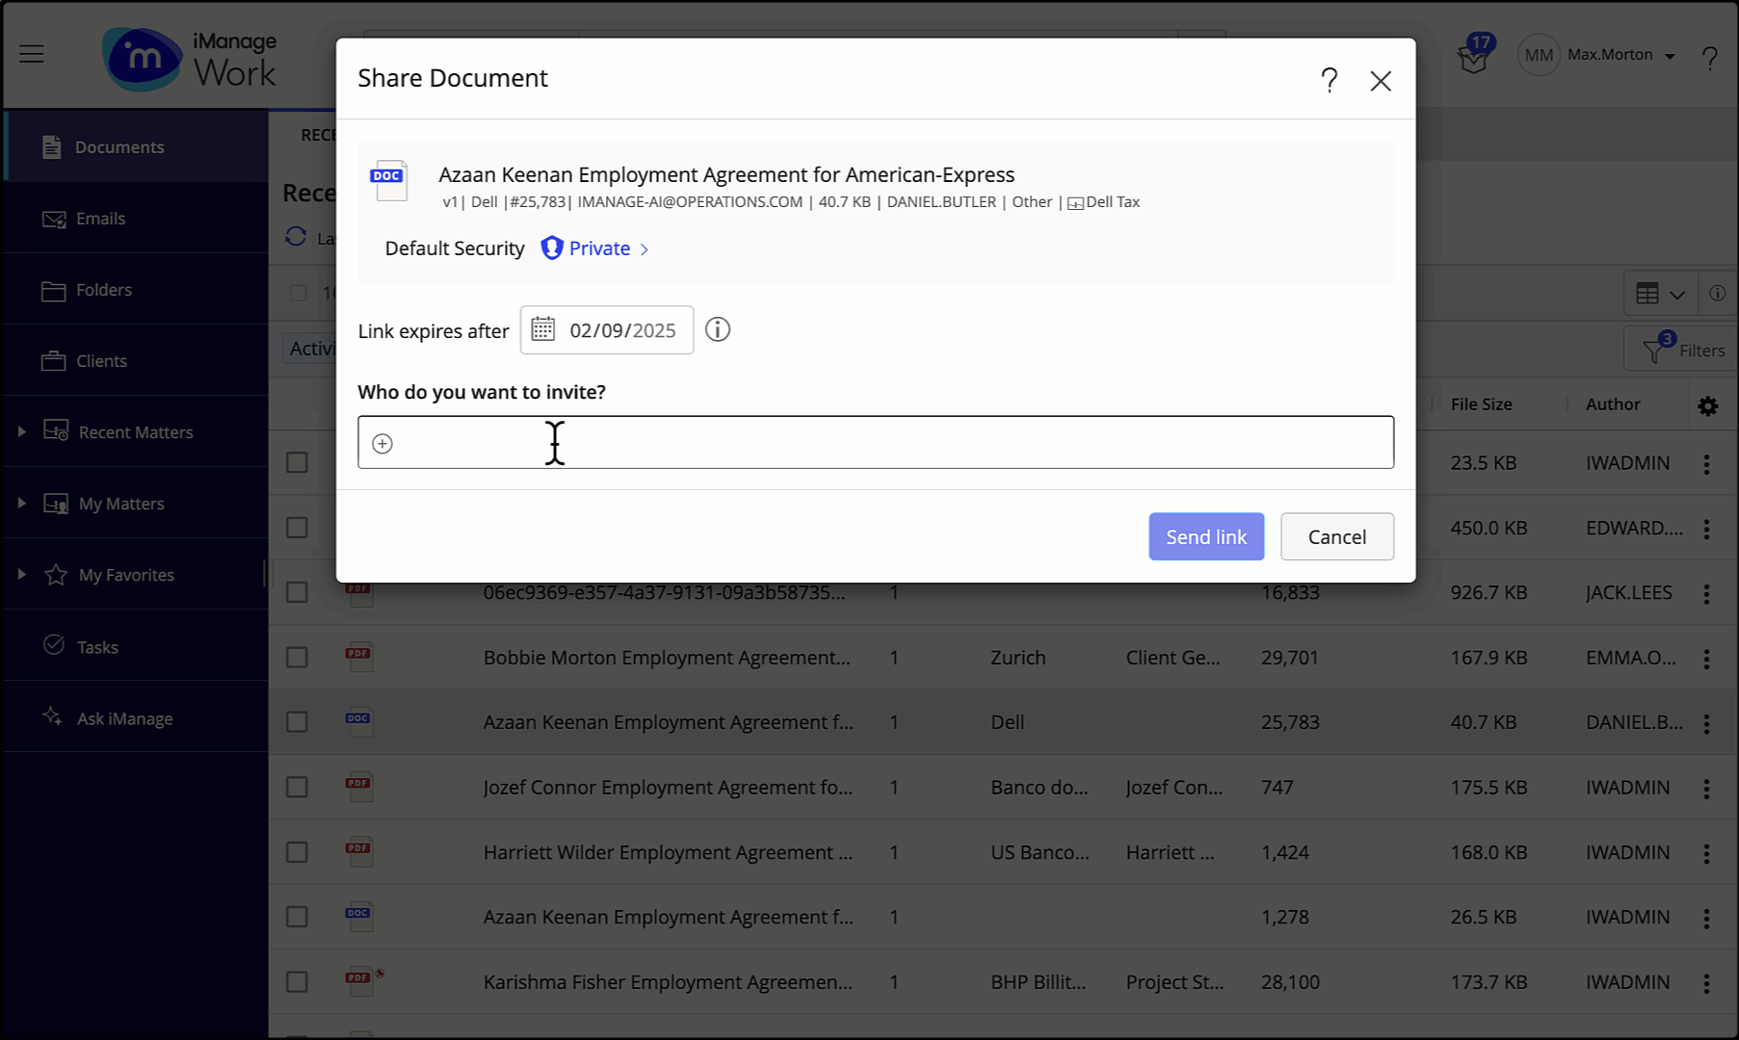Check the Jozef Connor Employment Agreement checkbox
This screenshot has height=1040, width=1739.
296,787
